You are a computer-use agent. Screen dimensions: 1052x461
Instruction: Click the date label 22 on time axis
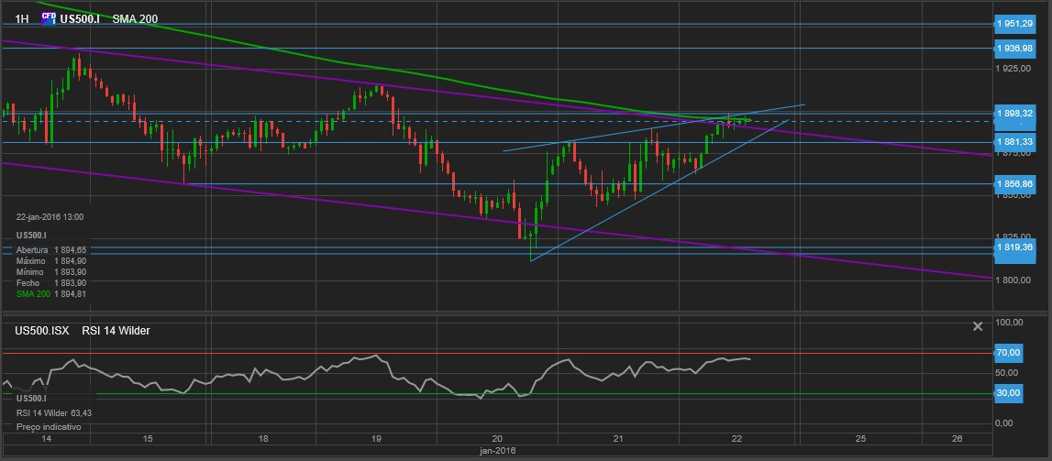[x=736, y=439]
